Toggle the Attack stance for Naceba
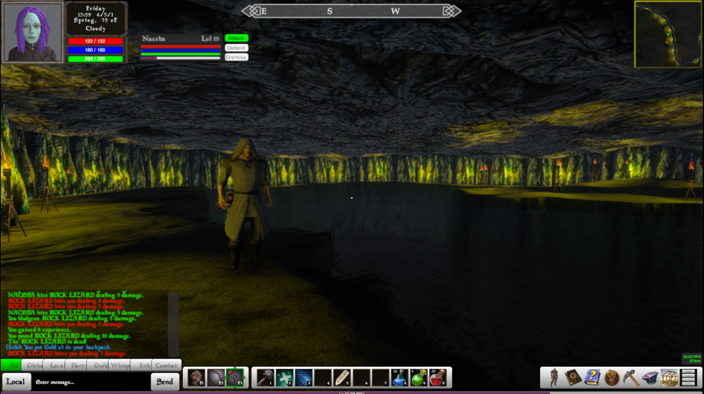Image resolution: width=704 pixels, height=394 pixels. point(237,38)
